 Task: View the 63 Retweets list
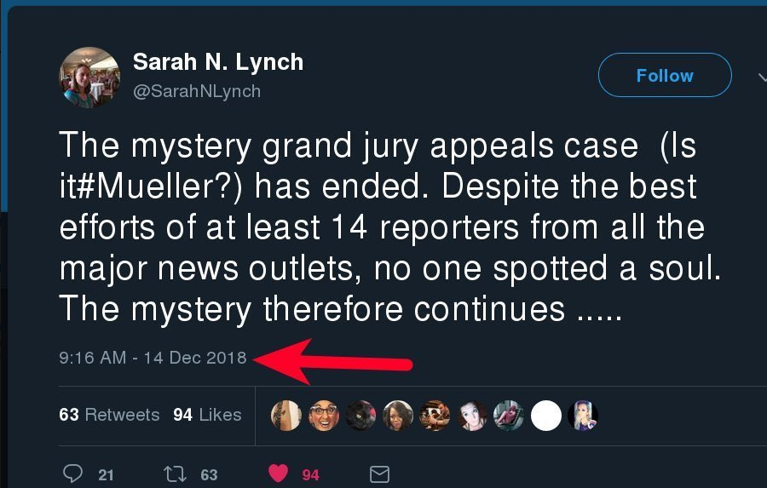[109, 415]
